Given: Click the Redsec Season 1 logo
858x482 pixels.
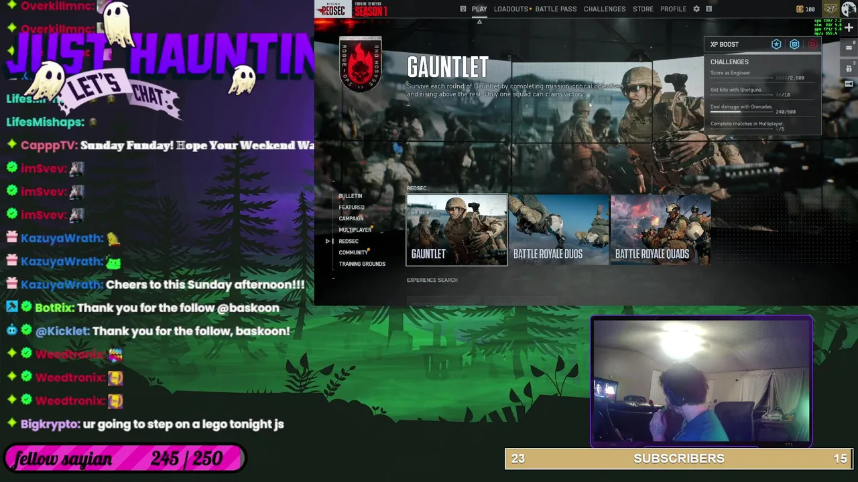Looking at the screenshot, I should pos(351,9).
